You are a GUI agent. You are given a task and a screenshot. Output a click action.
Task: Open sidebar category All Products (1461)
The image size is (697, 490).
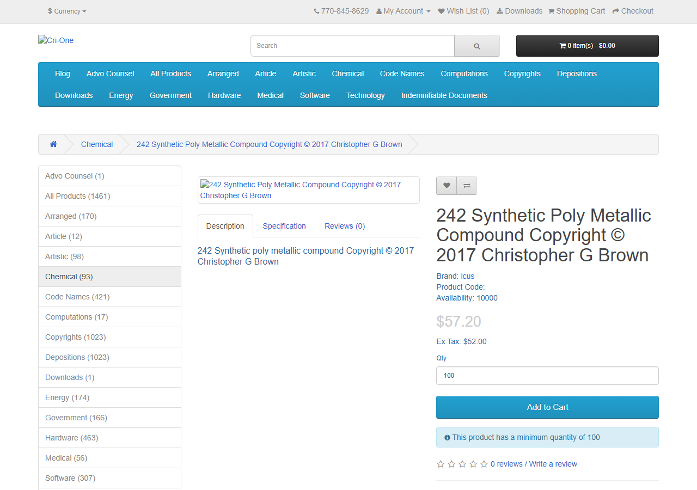click(x=109, y=196)
